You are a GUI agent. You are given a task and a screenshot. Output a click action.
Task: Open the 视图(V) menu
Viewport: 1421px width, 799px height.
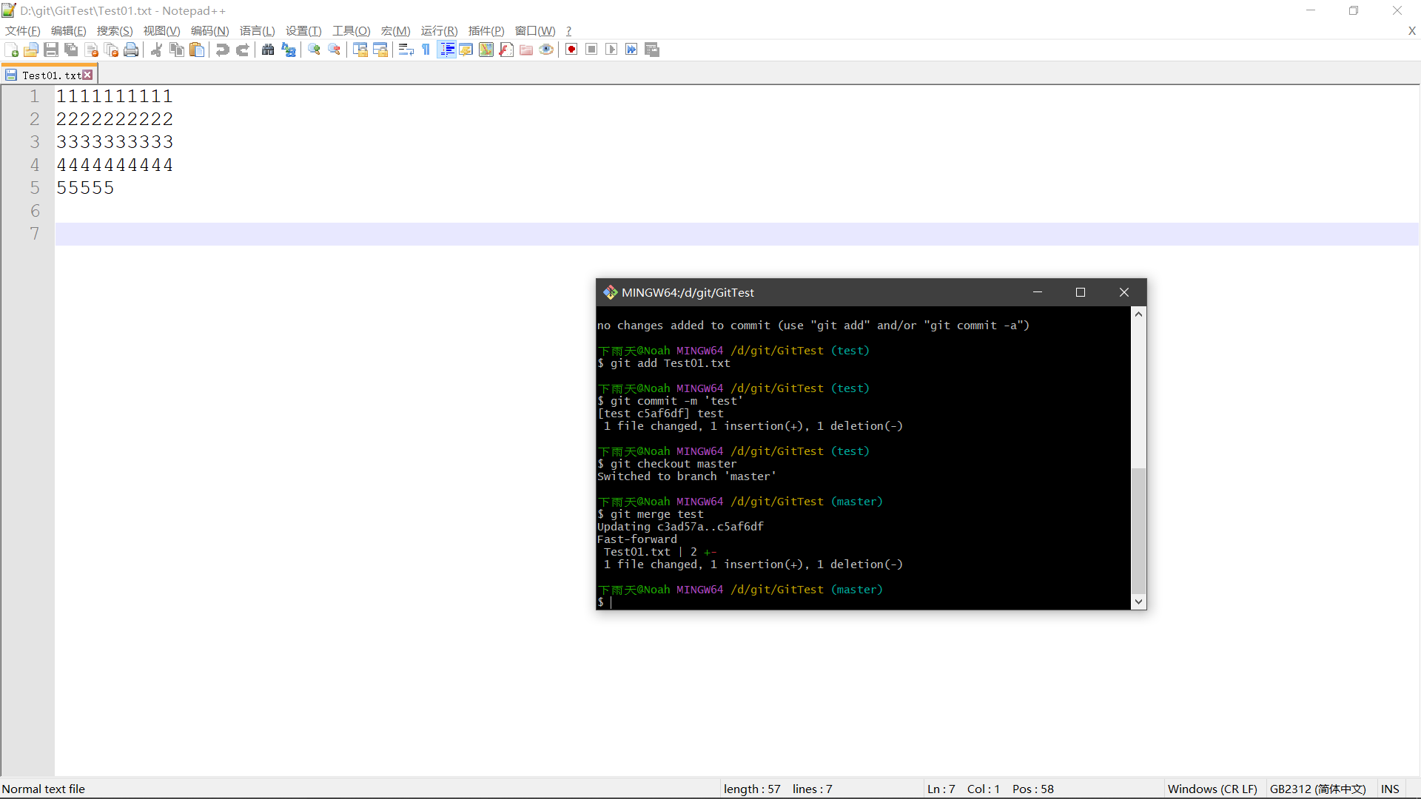[161, 30]
